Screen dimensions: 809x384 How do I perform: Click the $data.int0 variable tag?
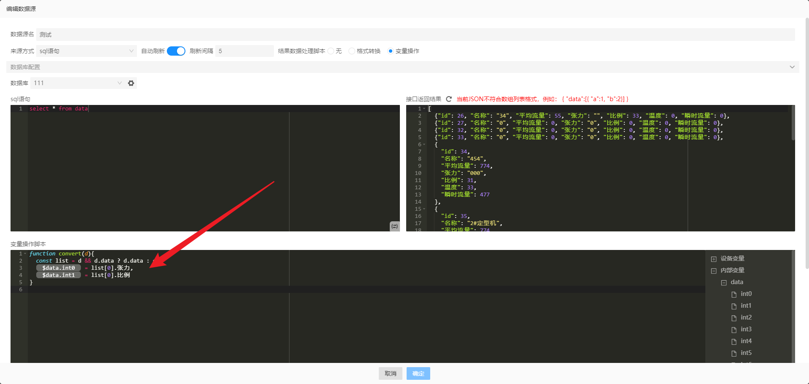[59, 268]
